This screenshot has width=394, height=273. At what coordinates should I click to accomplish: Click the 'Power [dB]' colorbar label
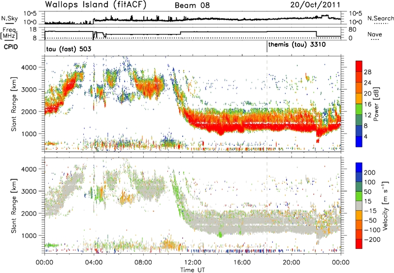pyautogui.click(x=376, y=104)
